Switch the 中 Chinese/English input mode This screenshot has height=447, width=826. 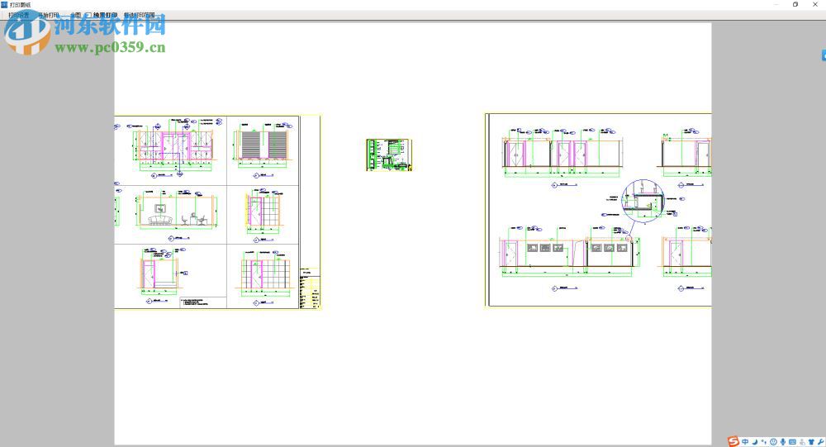(x=745, y=442)
